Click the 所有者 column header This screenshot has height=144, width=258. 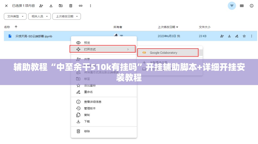tap(118, 27)
